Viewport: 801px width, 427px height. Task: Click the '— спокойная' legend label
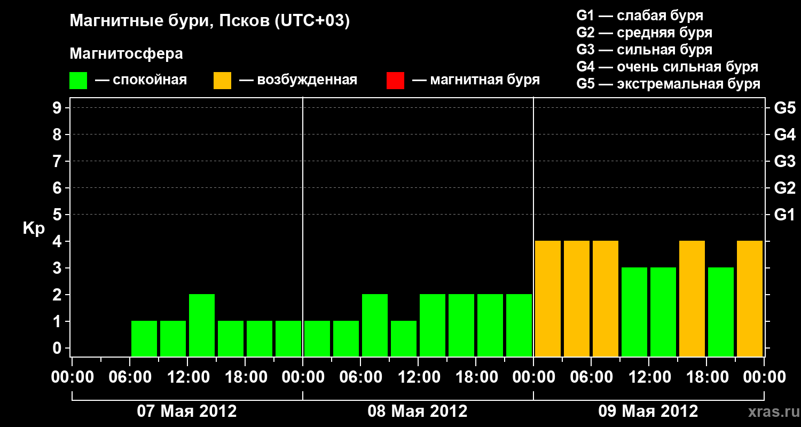[x=141, y=81]
